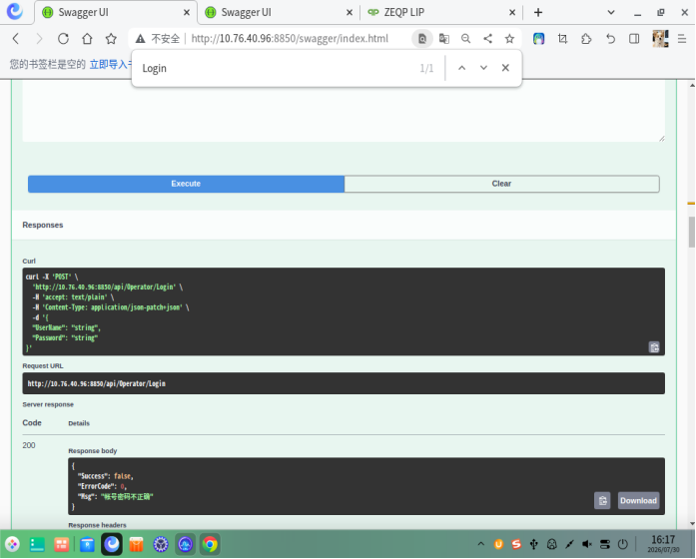
Task: Click the import bookmarks link
Action: 111,64
